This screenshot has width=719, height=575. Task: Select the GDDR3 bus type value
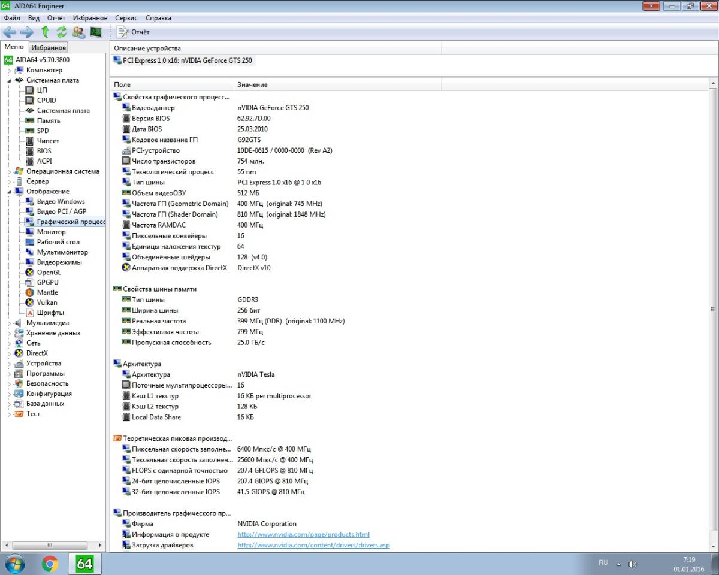248,299
